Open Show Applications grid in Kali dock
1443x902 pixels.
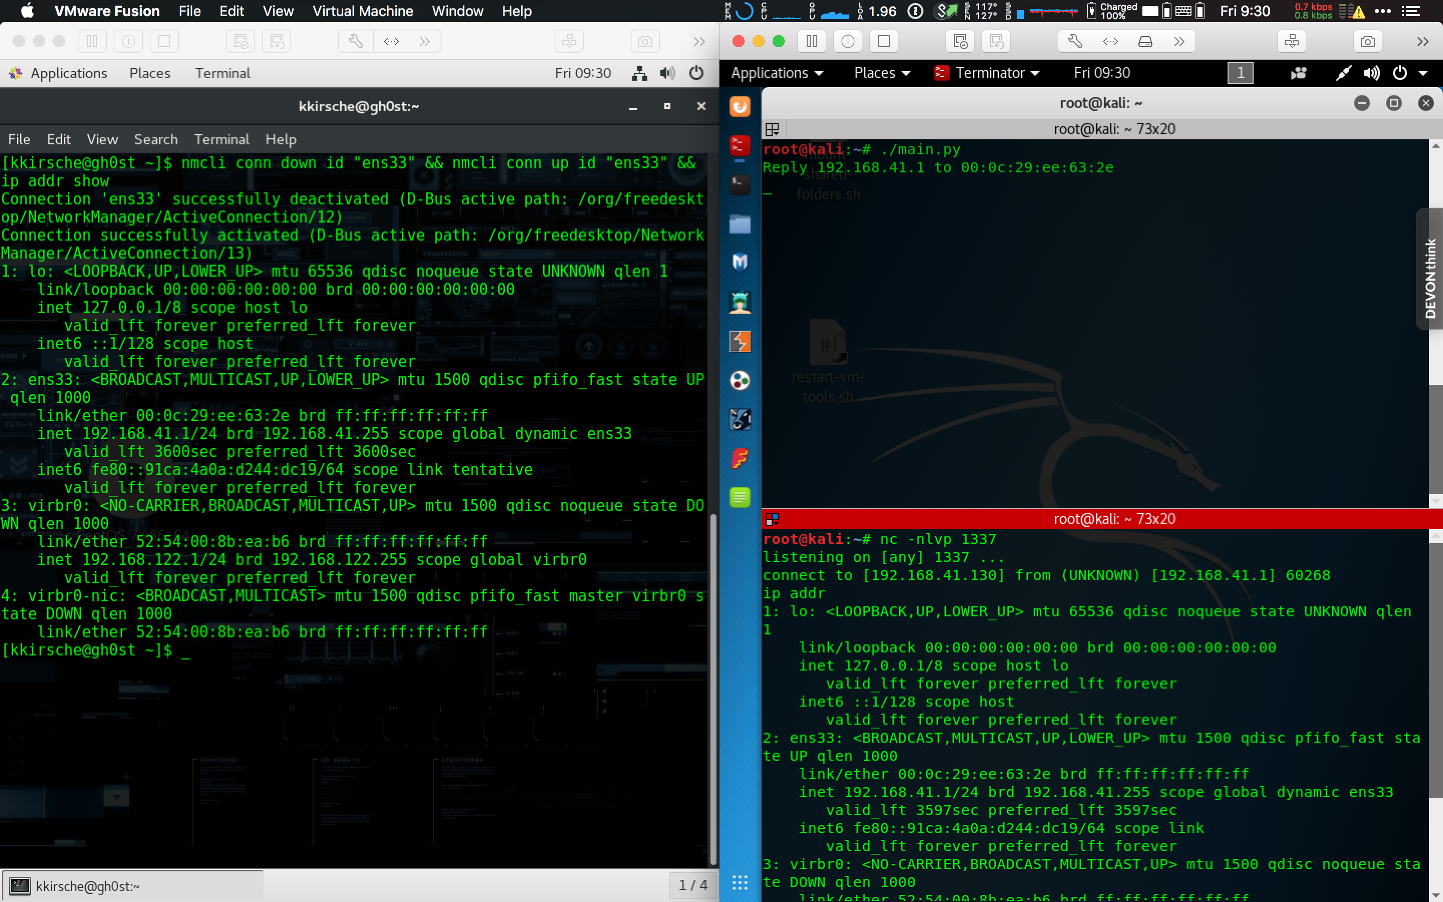tap(740, 882)
